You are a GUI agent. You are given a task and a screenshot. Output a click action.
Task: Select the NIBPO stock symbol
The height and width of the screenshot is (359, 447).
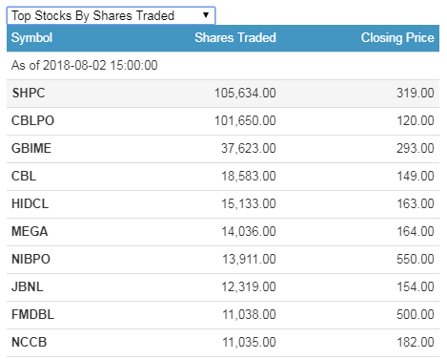(x=30, y=259)
